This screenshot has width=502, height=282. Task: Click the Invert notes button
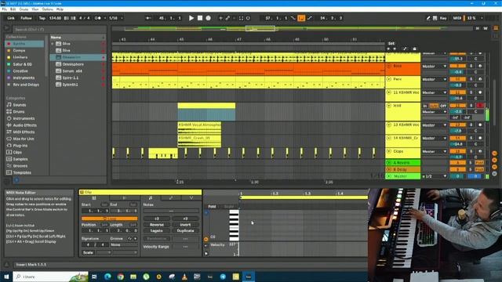185,225
